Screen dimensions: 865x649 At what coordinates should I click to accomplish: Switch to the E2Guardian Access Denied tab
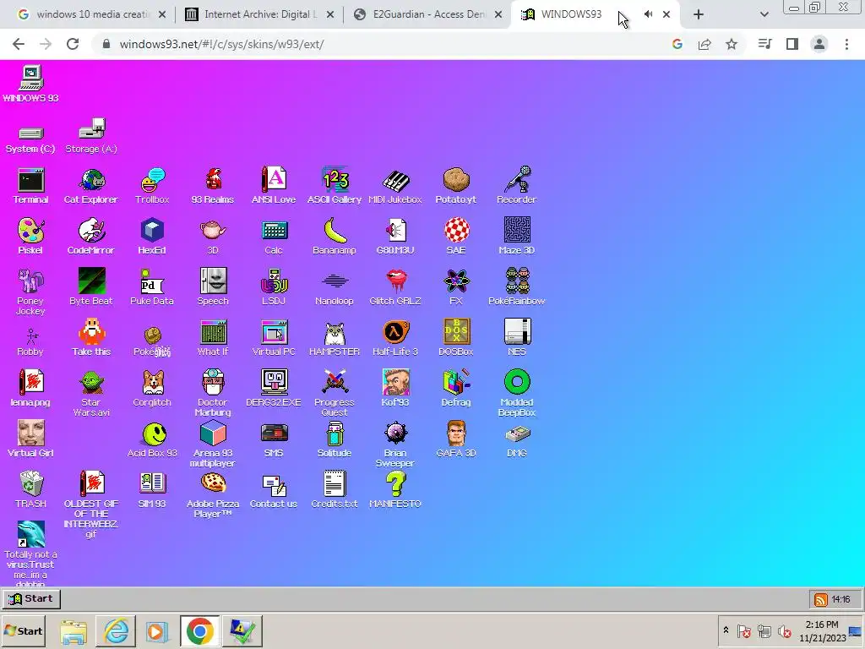(x=427, y=14)
